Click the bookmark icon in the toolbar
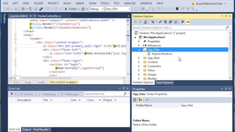 pyautogui.click(x=177, y=9)
